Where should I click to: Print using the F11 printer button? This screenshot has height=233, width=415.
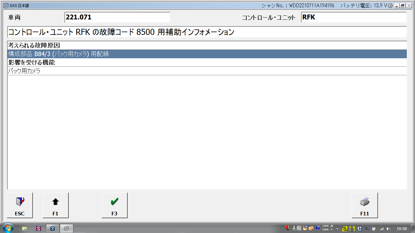[365, 205]
